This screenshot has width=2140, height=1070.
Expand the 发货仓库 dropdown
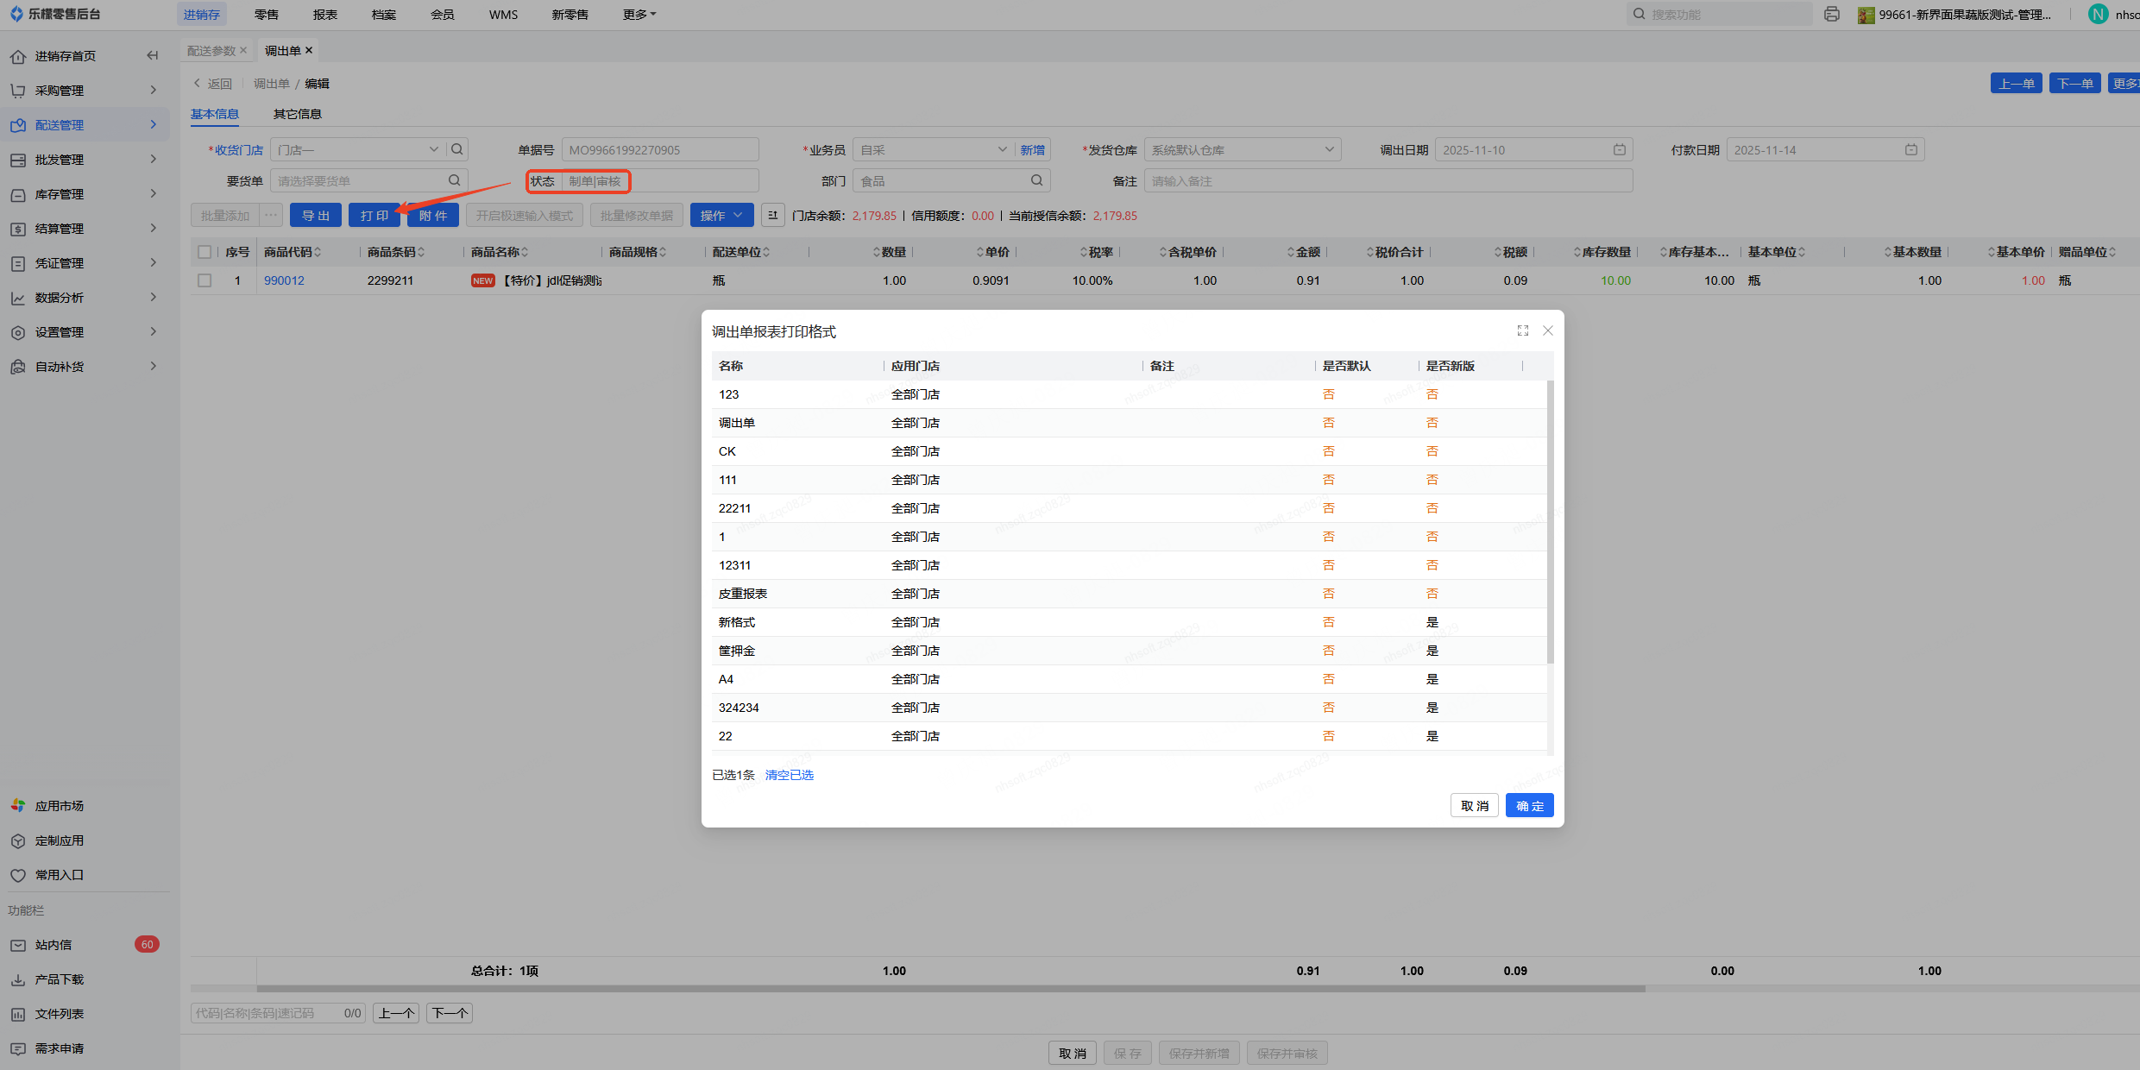1329,149
